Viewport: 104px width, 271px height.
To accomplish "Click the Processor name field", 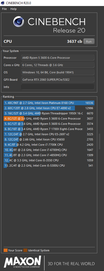I will [x=58, y=58].
